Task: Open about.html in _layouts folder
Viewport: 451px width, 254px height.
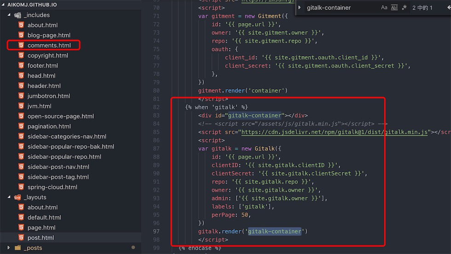Action: coord(42,208)
